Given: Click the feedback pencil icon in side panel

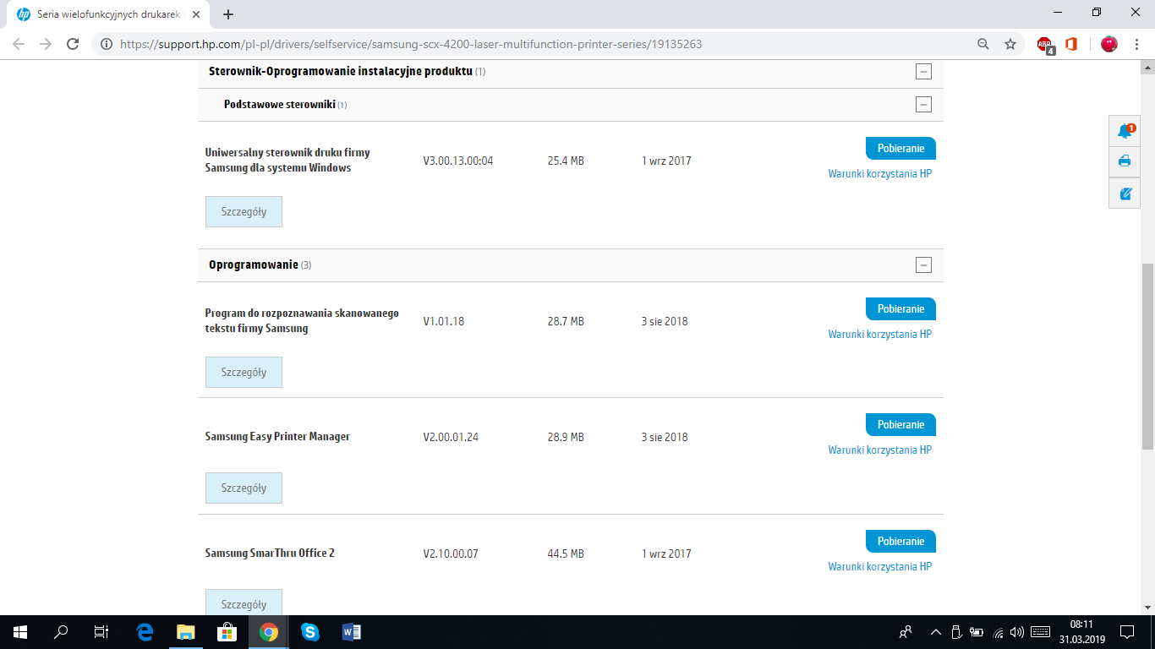Looking at the screenshot, I should [1125, 194].
